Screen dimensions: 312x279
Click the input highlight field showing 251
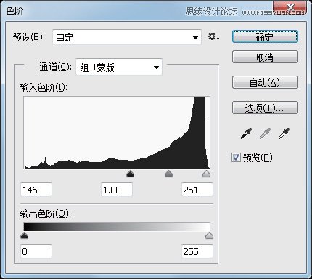(197, 190)
